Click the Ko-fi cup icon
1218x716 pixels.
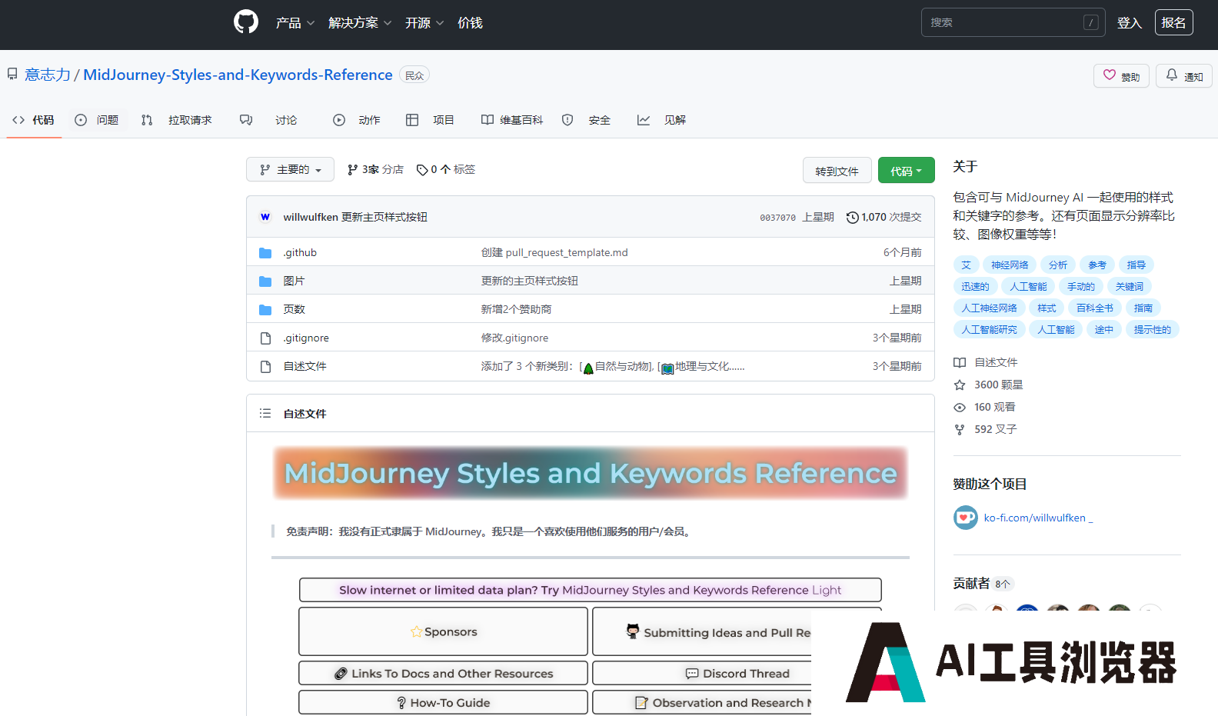point(966,518)
